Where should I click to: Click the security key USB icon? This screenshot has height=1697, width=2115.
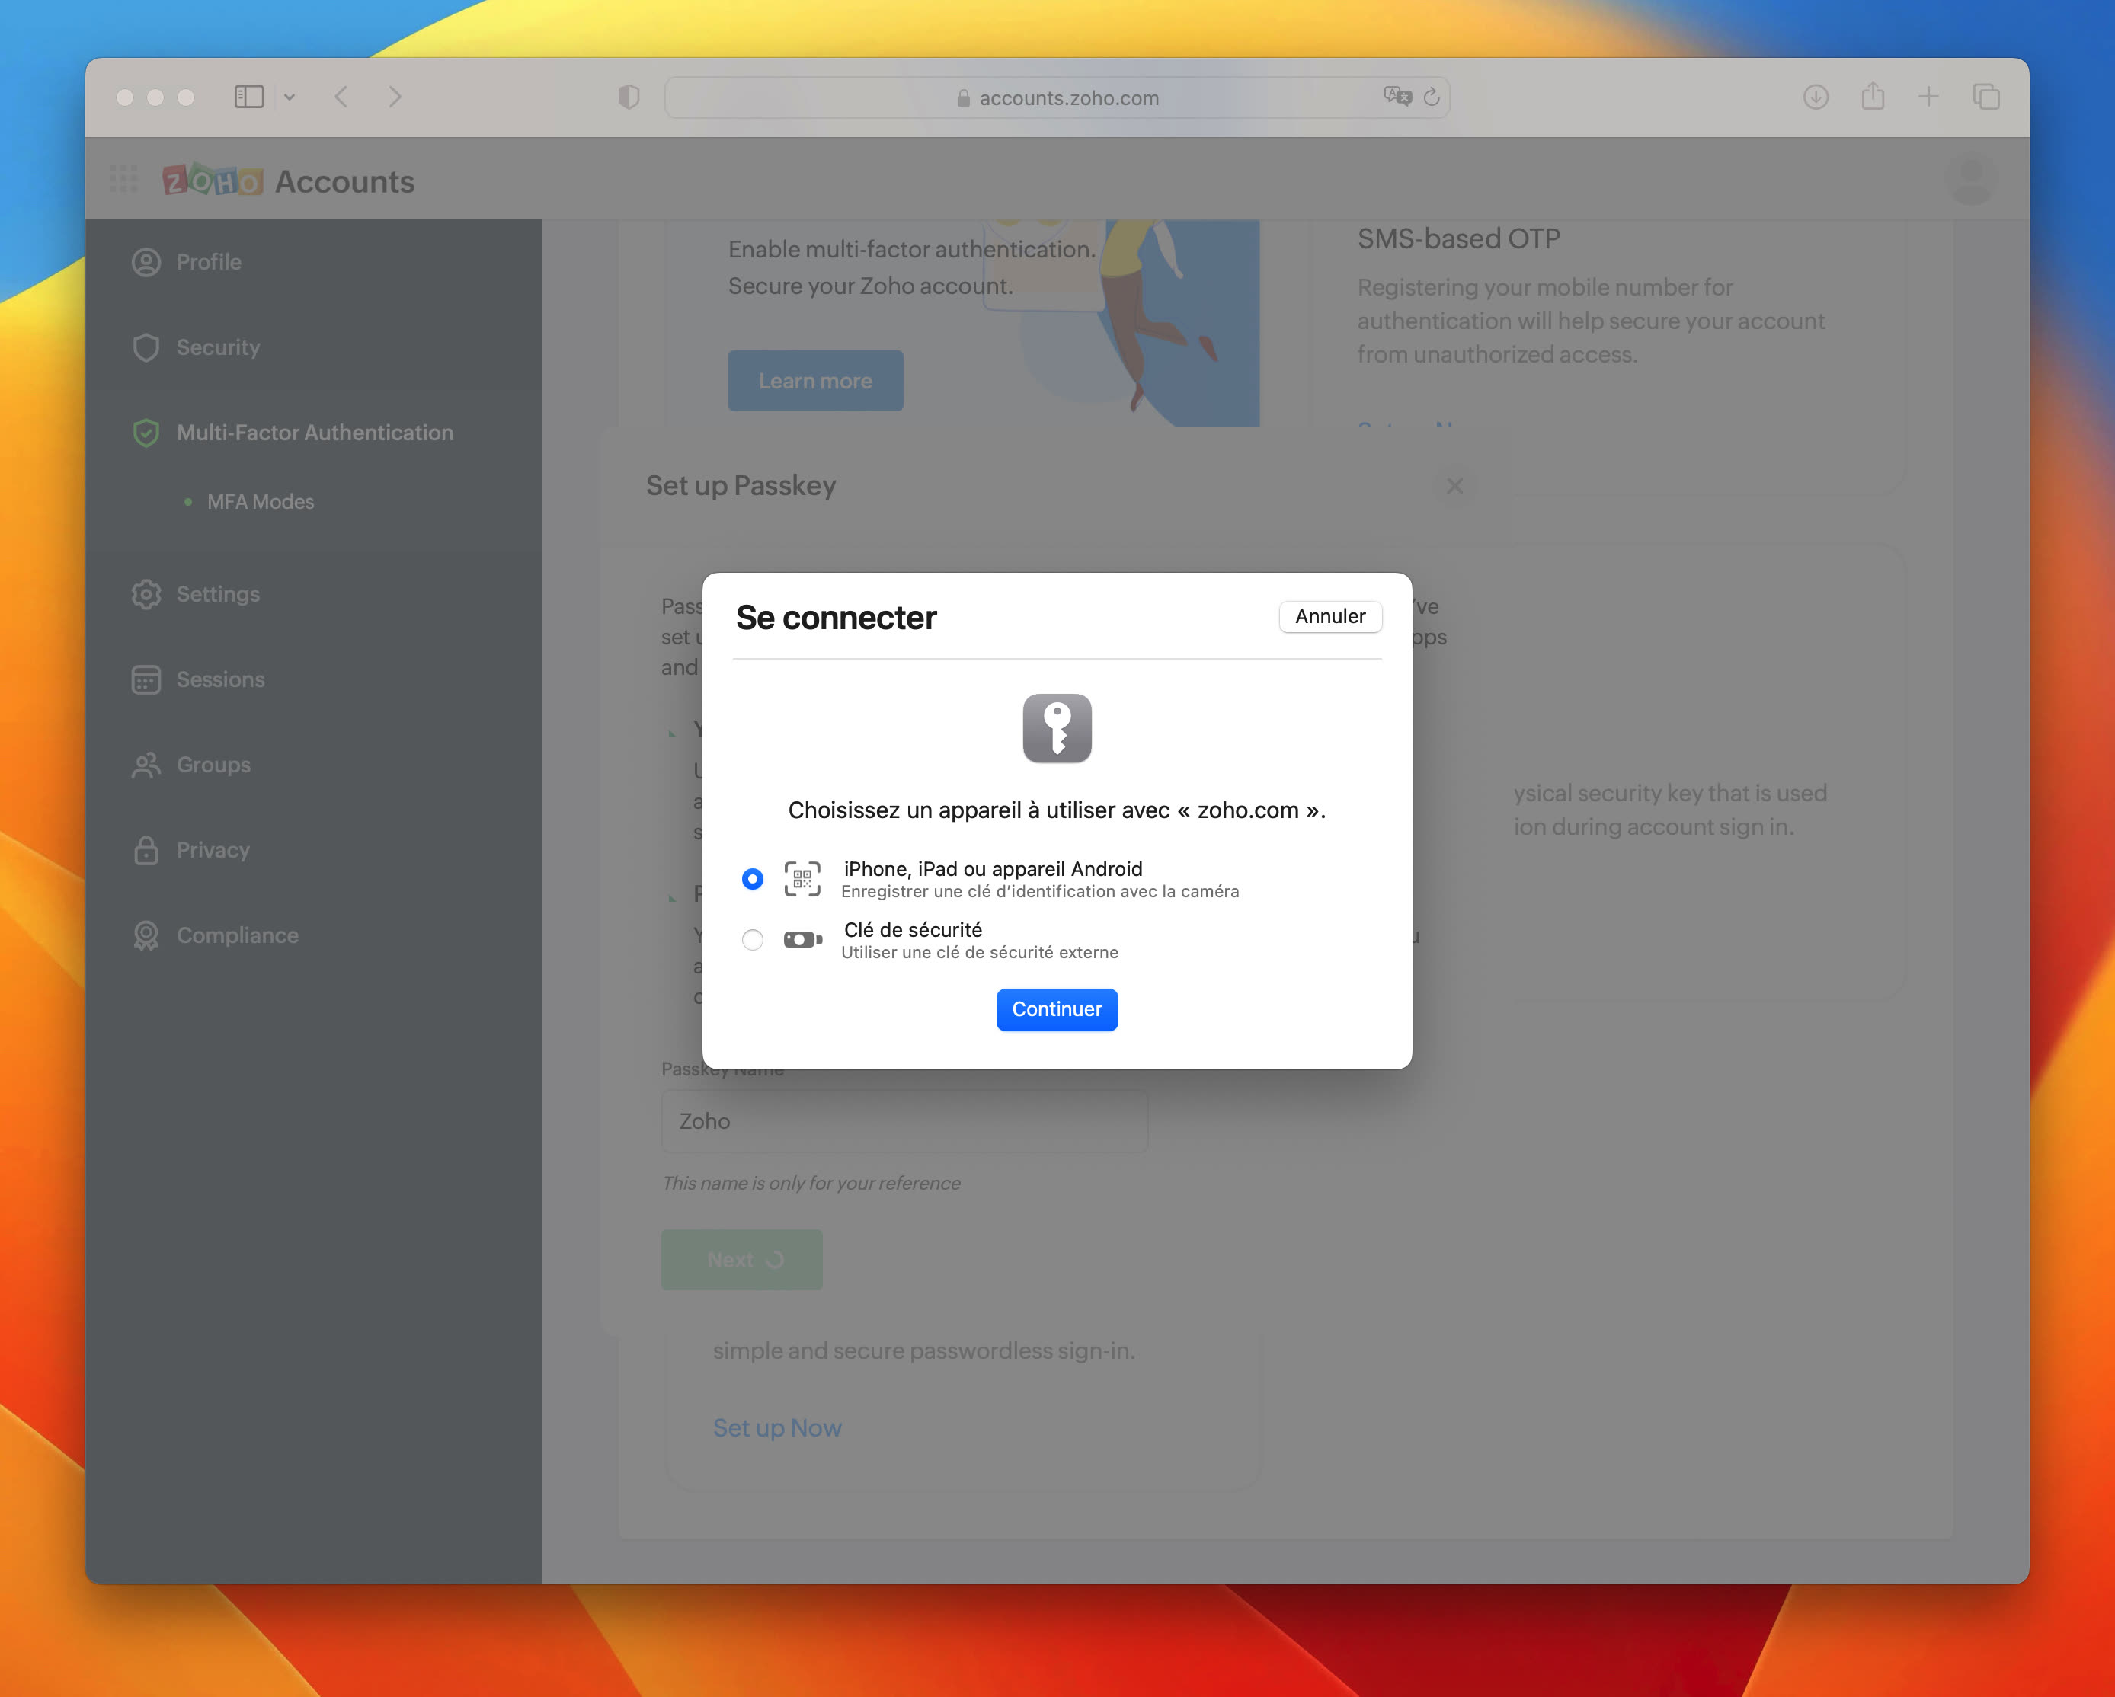tap(802, 940)
